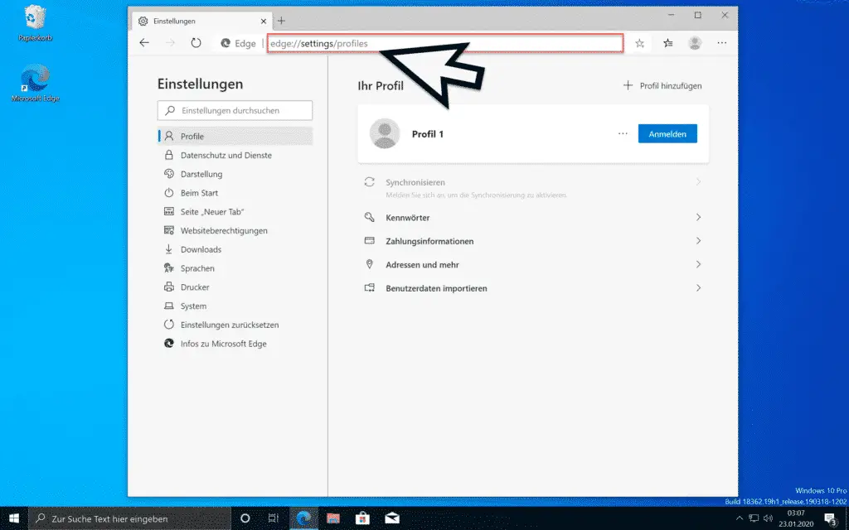Click the volume speaker tray icon
849x530 pixels.
768,518
